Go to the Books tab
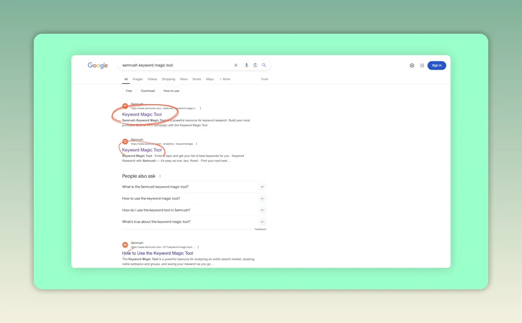This screenshot has width=522, height=323. point(197,79)
